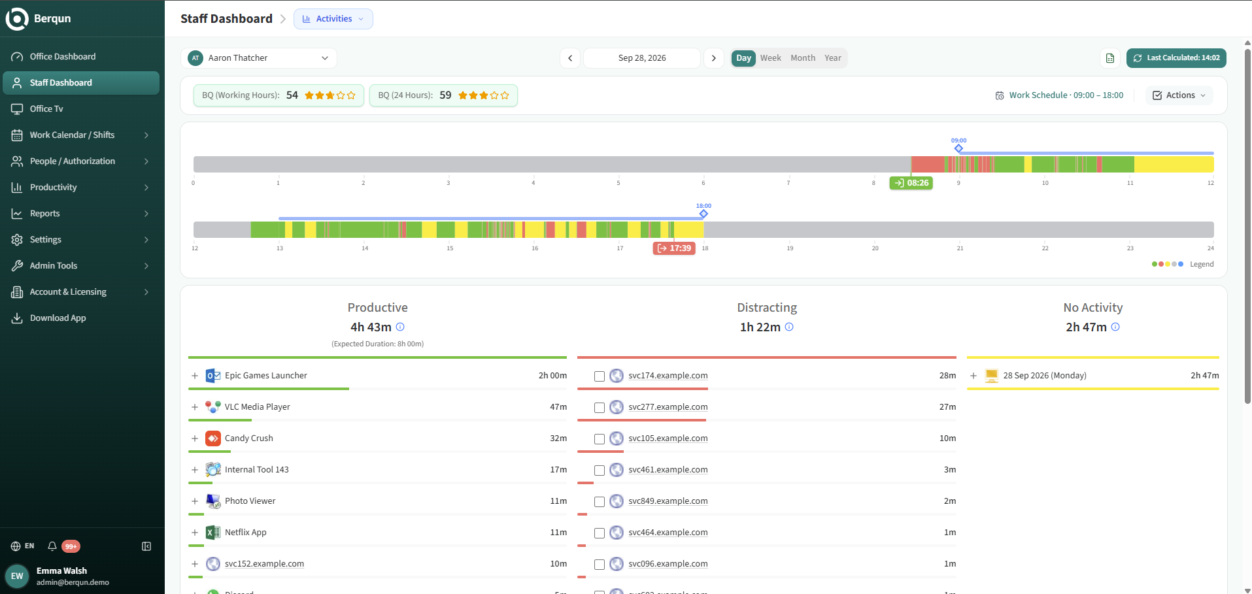Select the Year tab

[833, 58]
